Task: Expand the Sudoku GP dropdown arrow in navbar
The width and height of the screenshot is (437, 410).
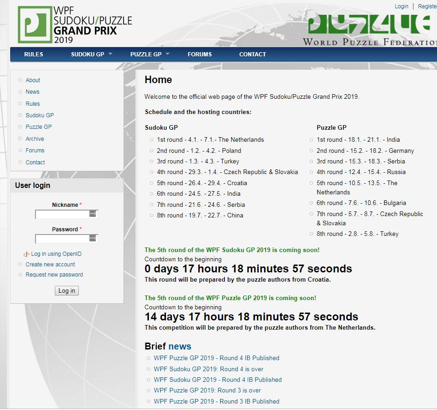Action: (110, 54)
